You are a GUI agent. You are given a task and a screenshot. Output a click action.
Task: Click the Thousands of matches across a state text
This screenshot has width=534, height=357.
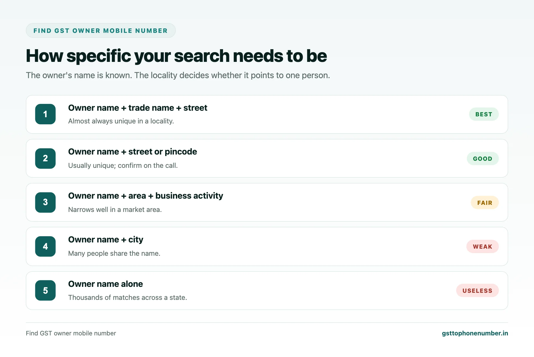click(x=128, y=297)
